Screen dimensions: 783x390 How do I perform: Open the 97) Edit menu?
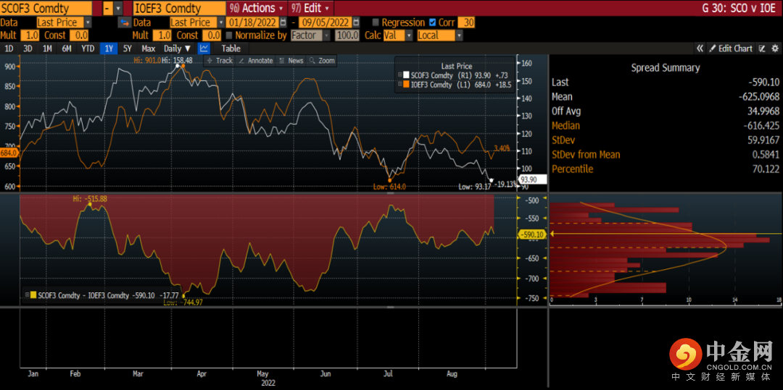(x=310, y=8)
